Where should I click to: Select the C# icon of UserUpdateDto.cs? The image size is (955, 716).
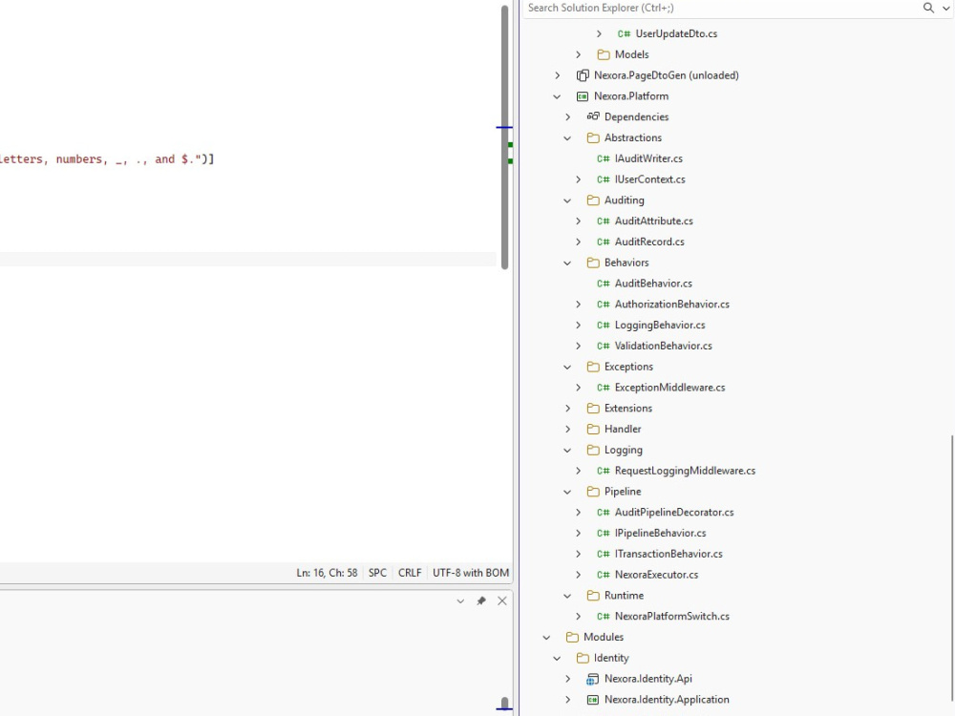pos(624,34)
